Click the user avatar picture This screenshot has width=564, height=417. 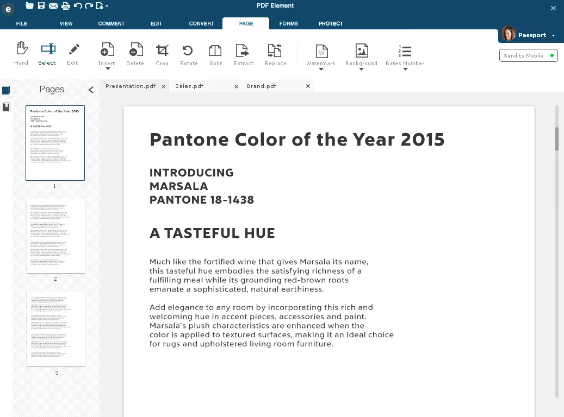coord(509,34)
